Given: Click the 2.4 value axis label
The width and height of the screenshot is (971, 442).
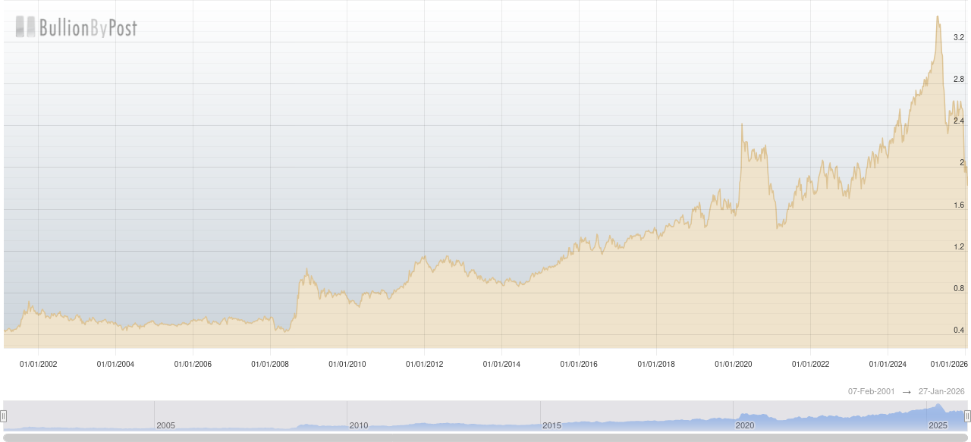Looking at the screenshot, I should point(959,121).
